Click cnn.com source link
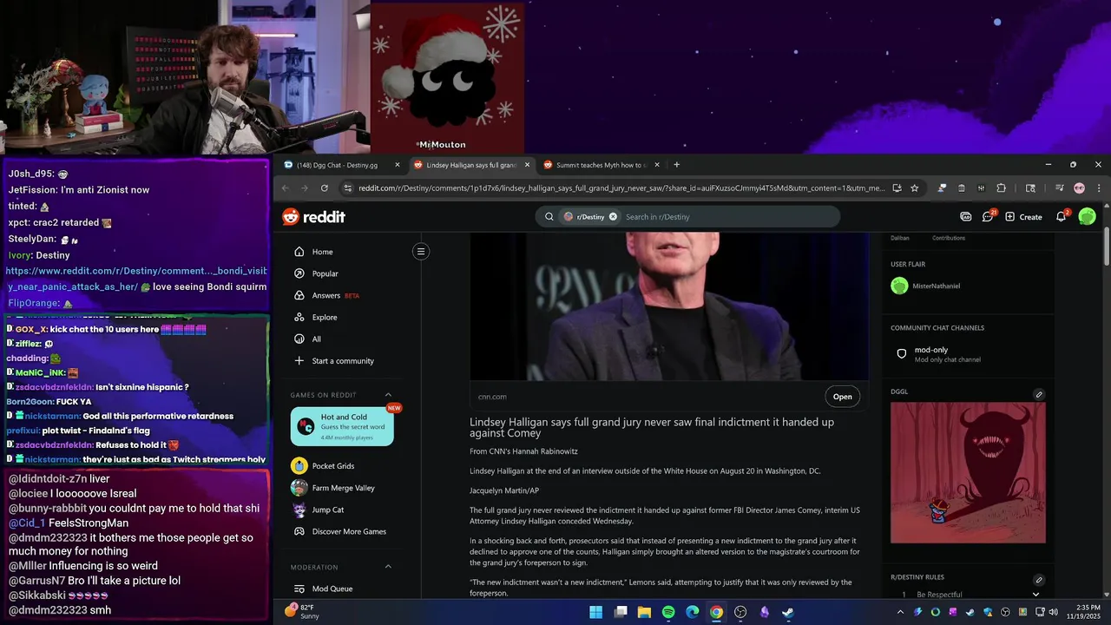 pyautogui.click(x=492, y=397)
